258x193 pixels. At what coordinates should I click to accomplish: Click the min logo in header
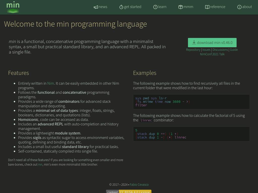point(13,7)
